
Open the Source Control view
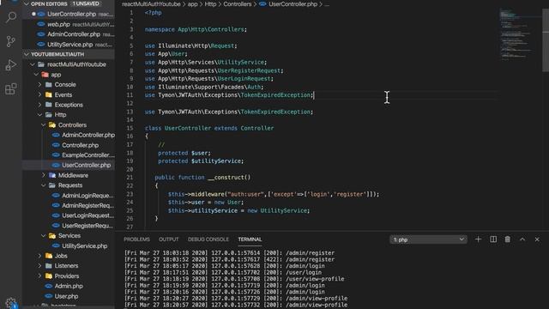click(11, 41)
